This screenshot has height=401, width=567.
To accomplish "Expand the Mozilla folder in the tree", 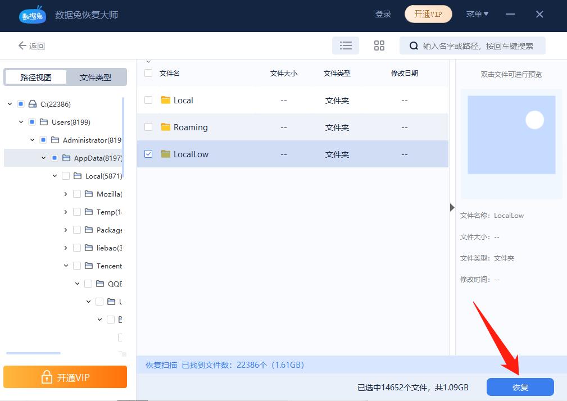I will [66, 194].
